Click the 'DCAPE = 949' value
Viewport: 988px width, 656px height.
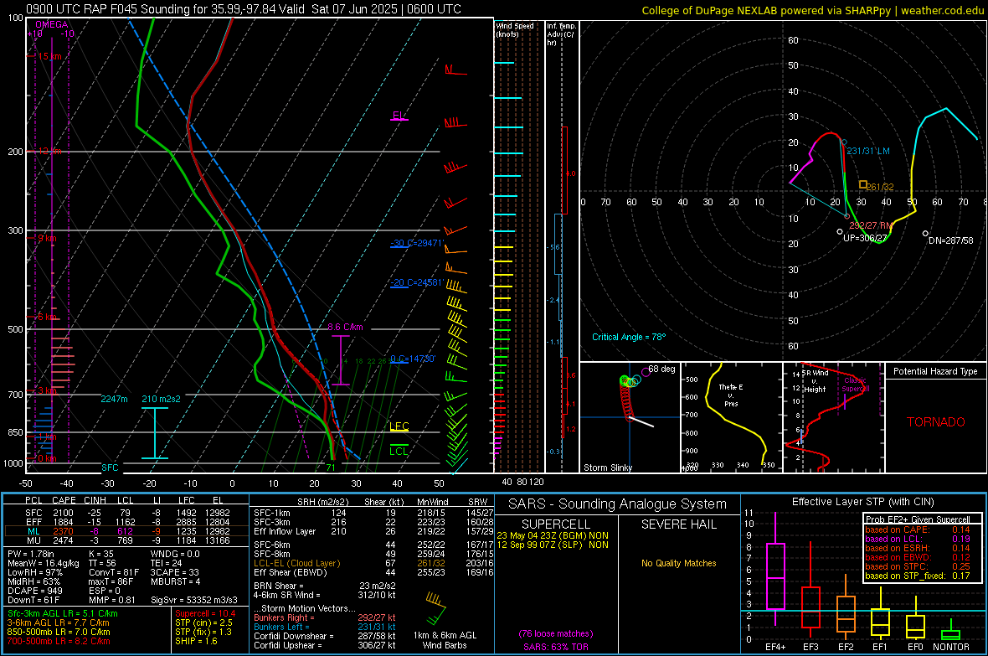point(34,591)
